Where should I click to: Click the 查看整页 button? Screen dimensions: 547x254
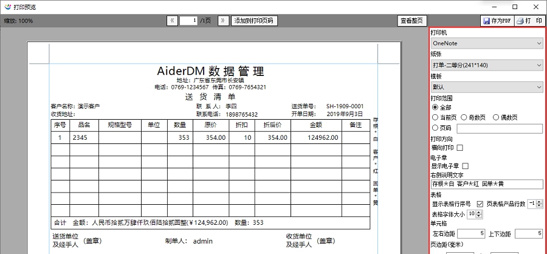coord(412,21)
